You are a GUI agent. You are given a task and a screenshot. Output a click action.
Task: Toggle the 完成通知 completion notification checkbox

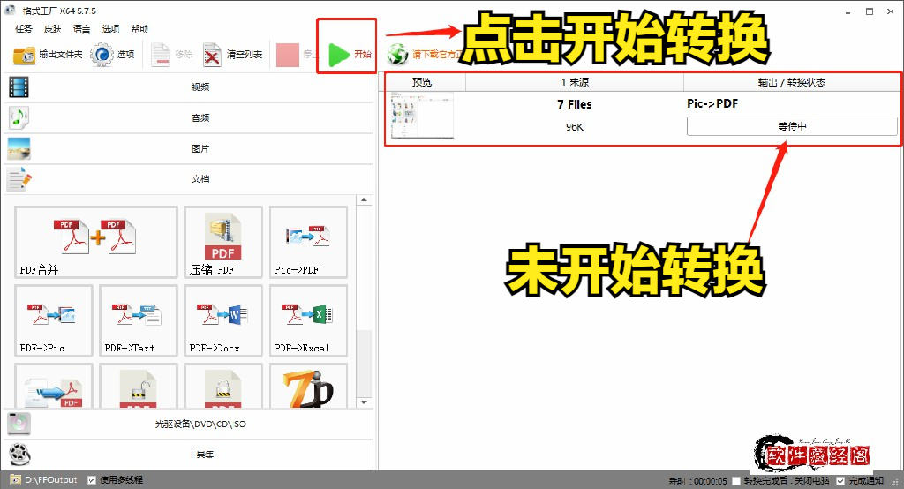(840, 481)
